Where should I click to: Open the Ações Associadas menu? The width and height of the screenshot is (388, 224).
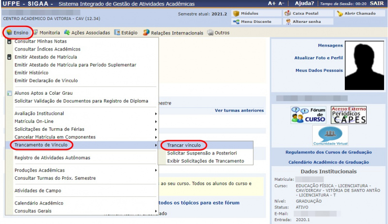[x=83, y=33]
